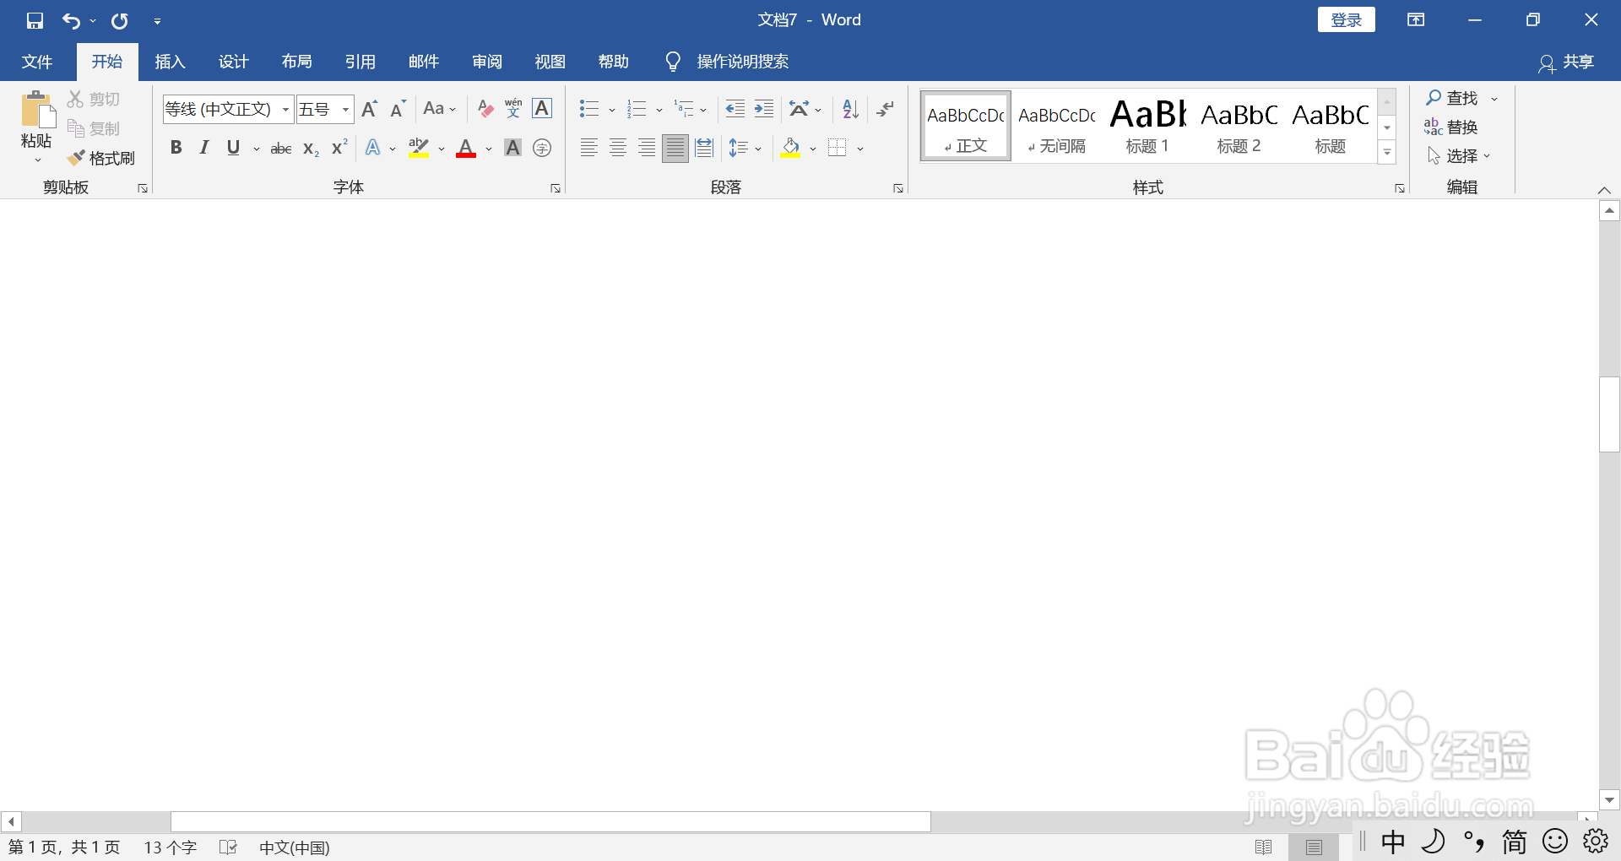Switch to the Review (审阅) tab
Screen dimensions: 1621x861
486,62
